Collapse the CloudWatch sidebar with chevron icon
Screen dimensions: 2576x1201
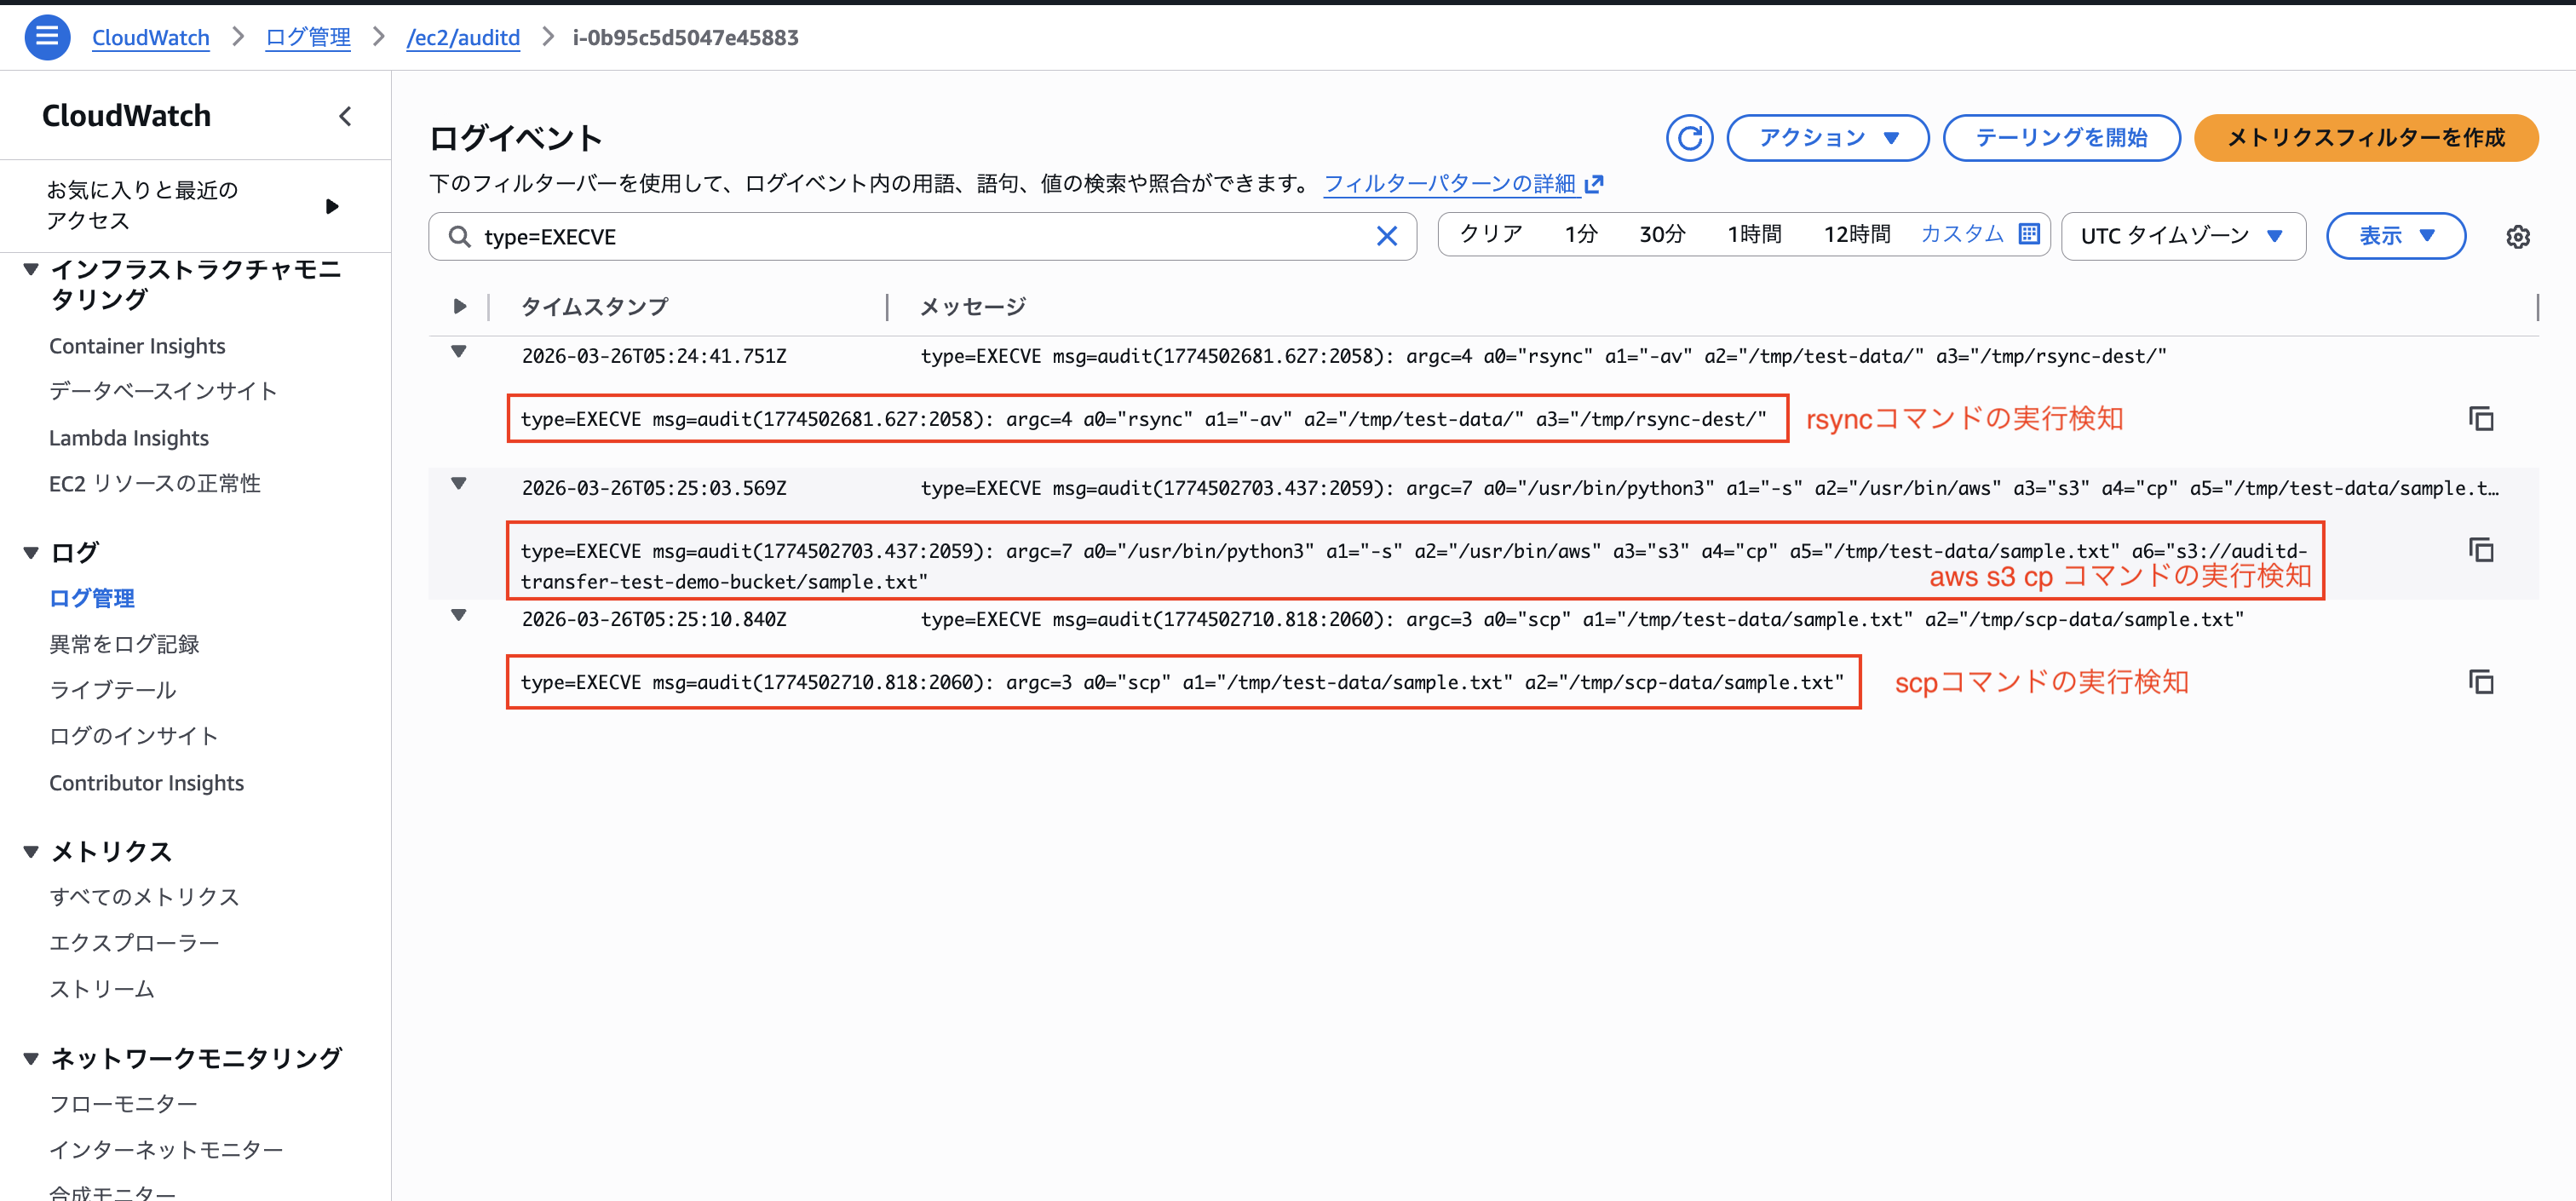(345, 116)
